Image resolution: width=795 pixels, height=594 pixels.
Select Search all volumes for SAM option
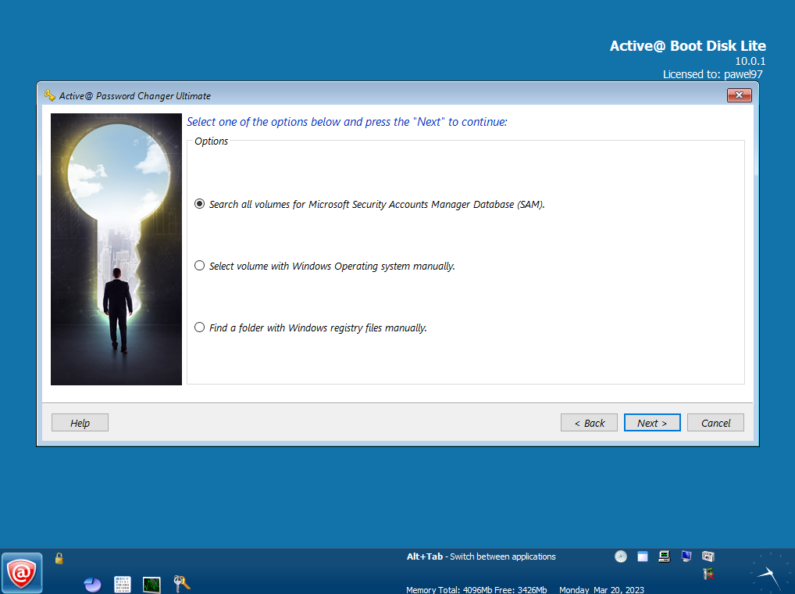(x=369, y=205)
